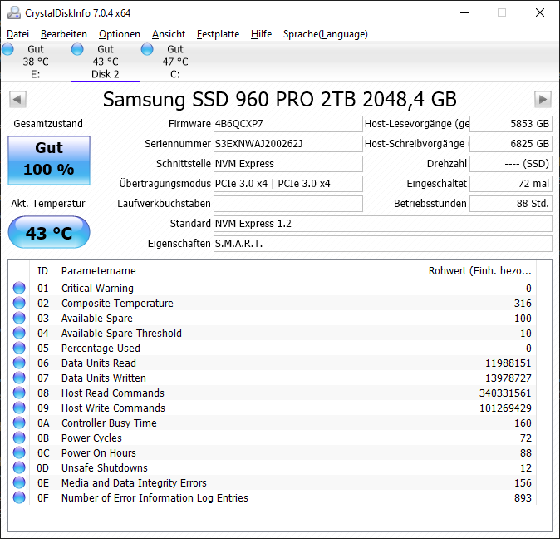The image size is (560, 539).
Task: Select drive C: status orb at 47 °C
Action: [x=147, y=50]
